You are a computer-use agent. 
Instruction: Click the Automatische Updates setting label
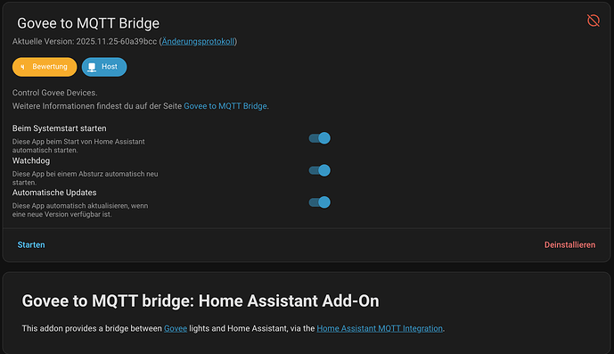click(x=54, y=193)
